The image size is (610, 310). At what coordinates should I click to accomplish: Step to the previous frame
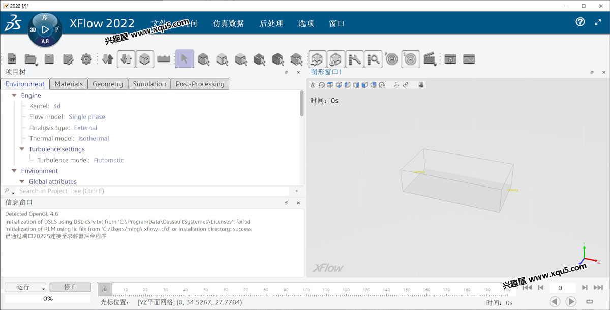point(540,288)
